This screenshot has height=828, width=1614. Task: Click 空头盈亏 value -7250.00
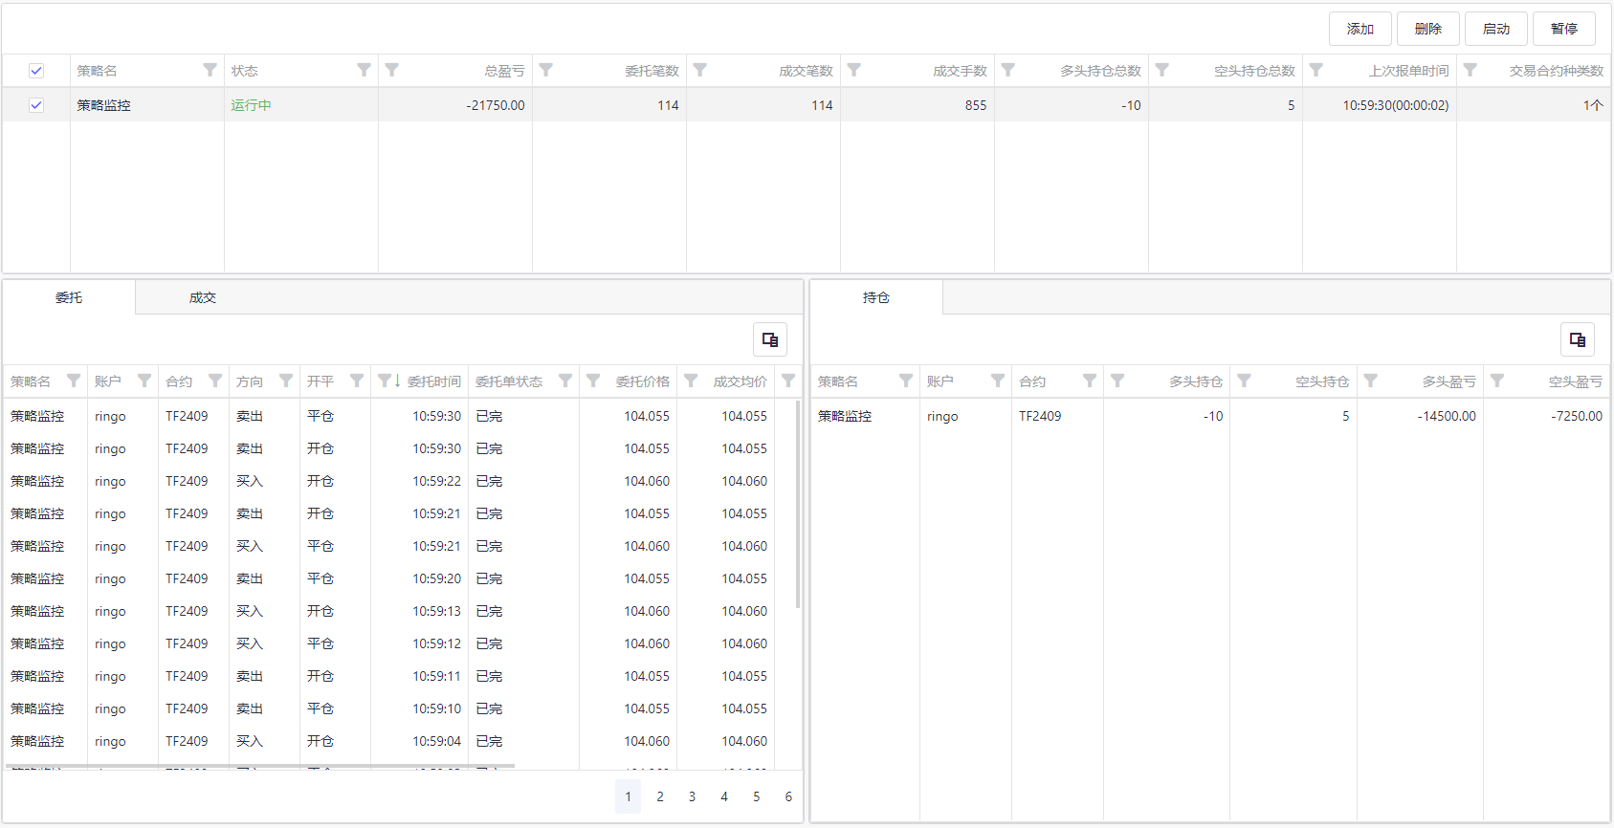(1576, 416)
